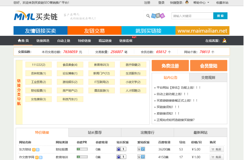Select category 医疗保健(2)
The image size is (244, 160).
point(133,65)
